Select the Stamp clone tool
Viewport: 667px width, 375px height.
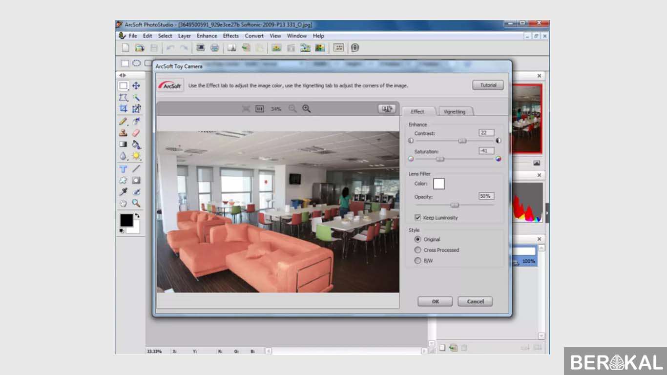click(x=124, y=132)
